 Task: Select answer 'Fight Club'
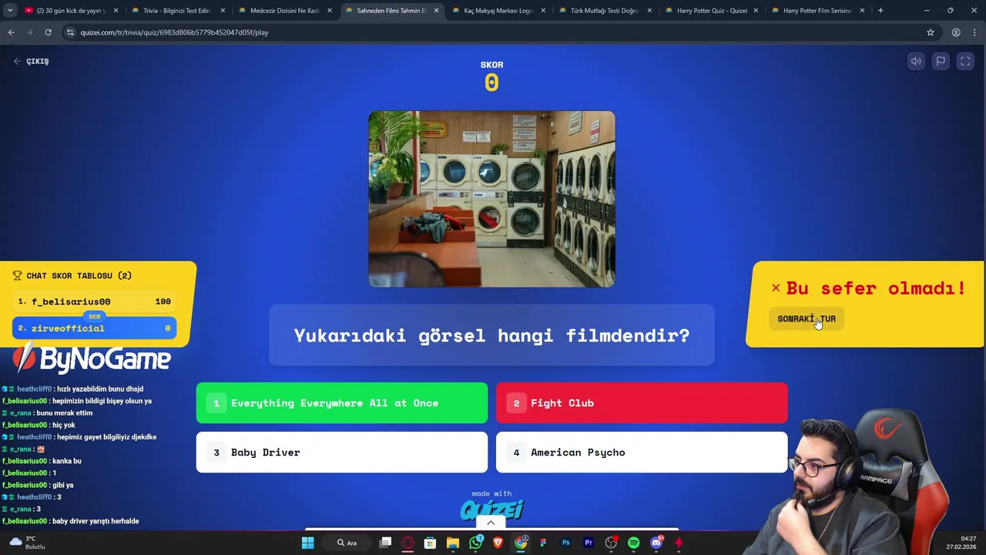[x=642, y=403]
